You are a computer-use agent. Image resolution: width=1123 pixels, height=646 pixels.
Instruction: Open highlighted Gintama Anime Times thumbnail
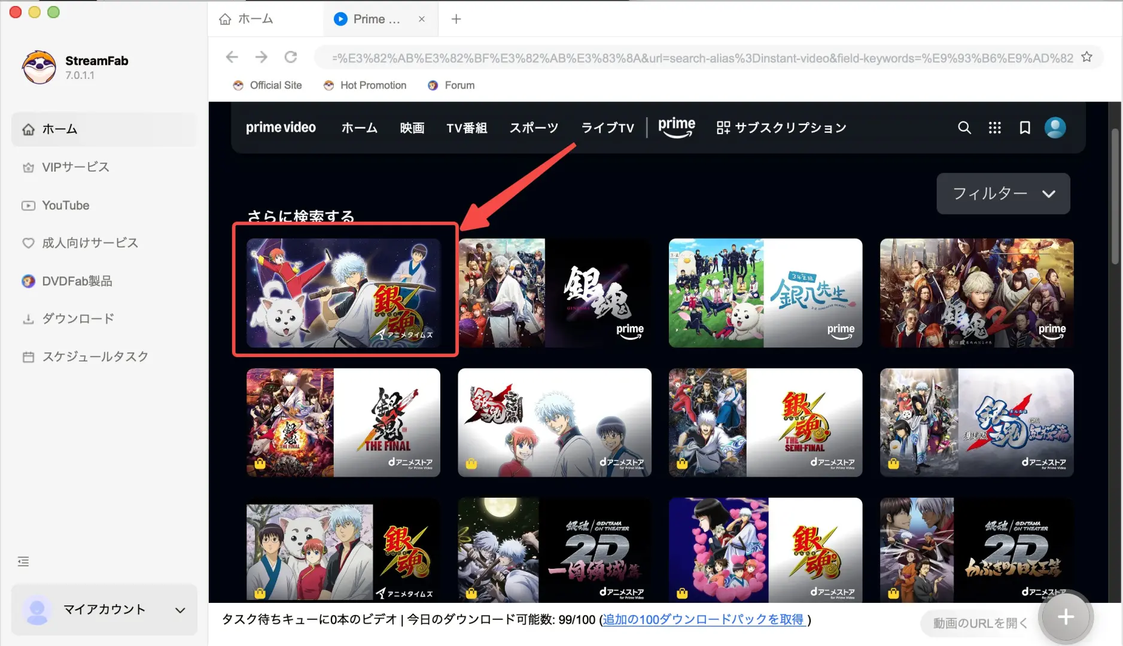coord(343,293)
